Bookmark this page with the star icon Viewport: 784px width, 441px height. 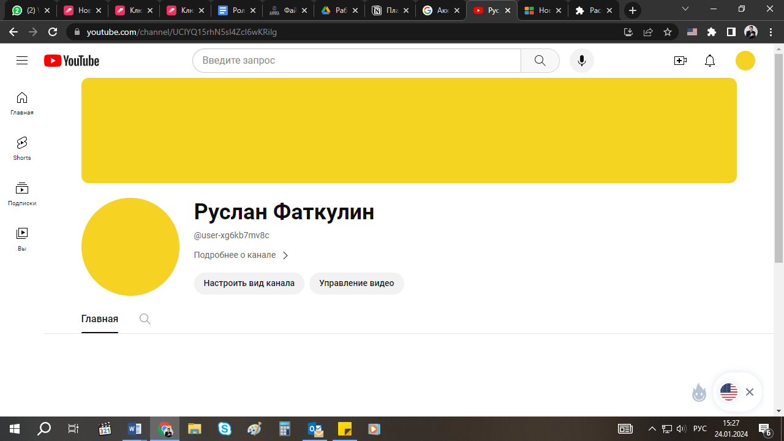tap(668, 32)
